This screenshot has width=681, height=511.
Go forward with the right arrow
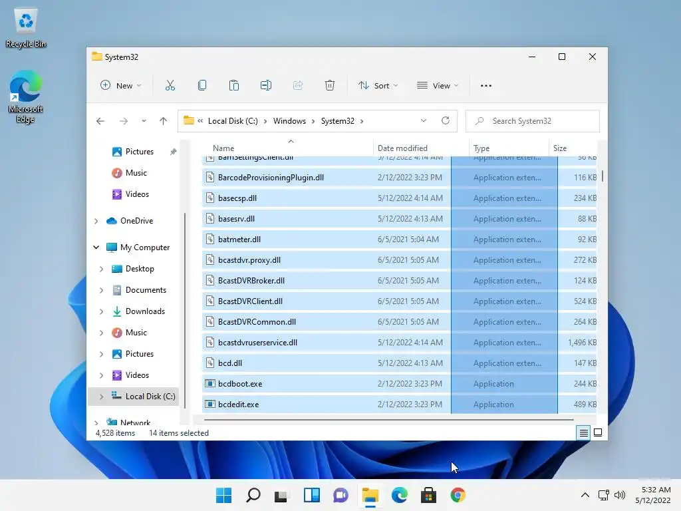pyautogui.click(x=124, y=121)
